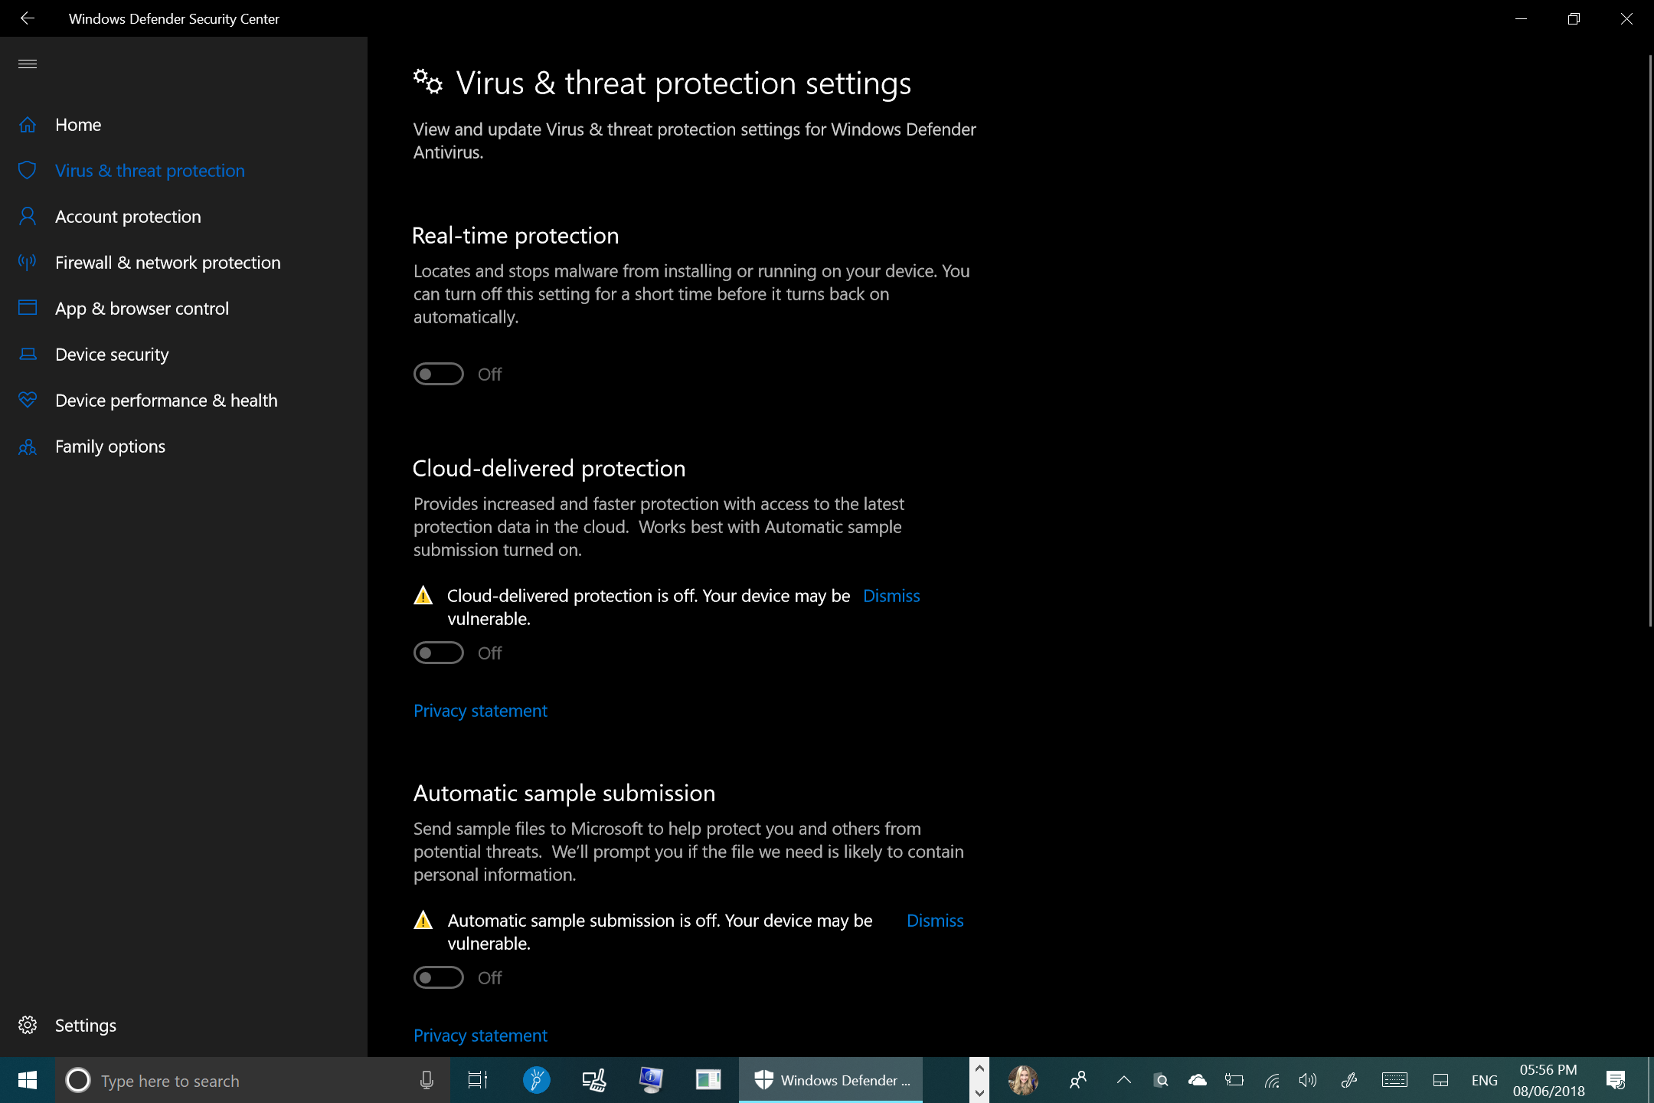The height and width of the screenshot is (1103, 1654).
Task: Click the Account protection person icon
Action: (x=28, y=217)
